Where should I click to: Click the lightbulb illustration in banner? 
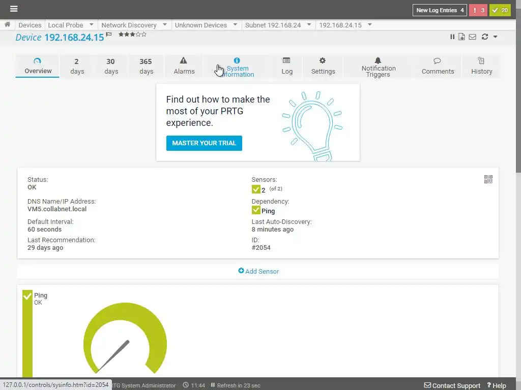[x=312, y=126]
